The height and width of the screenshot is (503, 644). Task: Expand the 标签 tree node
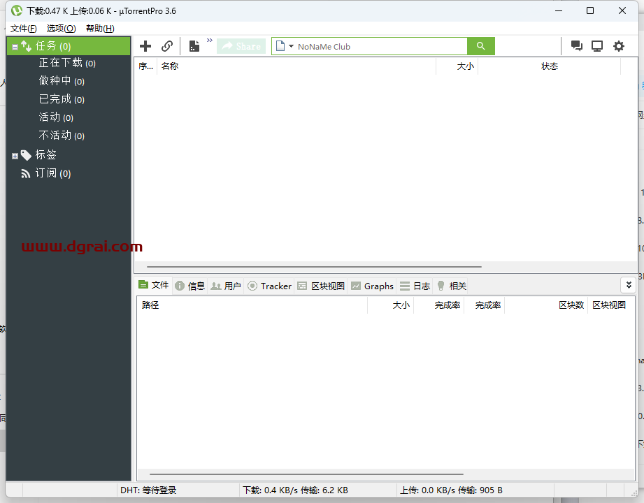[15, 156]
